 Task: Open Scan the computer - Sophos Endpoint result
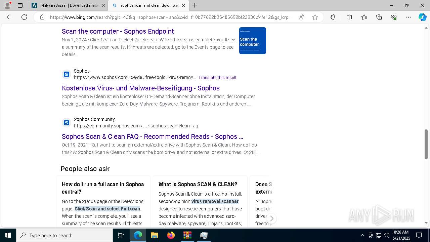(118, 31)
